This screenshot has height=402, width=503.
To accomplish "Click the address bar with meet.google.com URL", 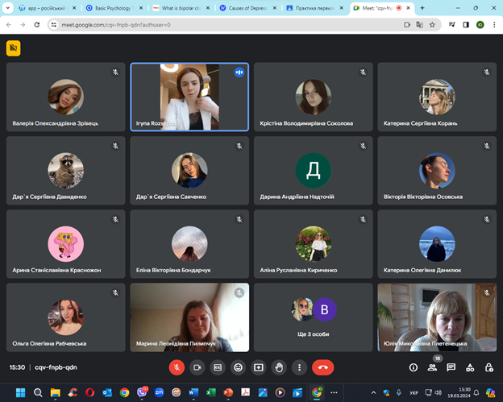I will (202, 24).
